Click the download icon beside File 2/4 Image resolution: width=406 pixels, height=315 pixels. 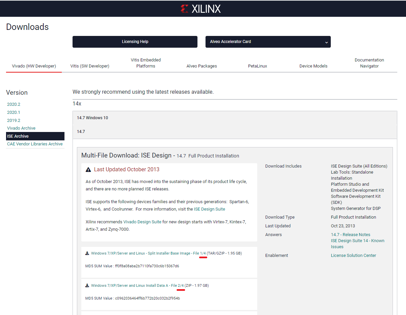click(x=87, y=285)
